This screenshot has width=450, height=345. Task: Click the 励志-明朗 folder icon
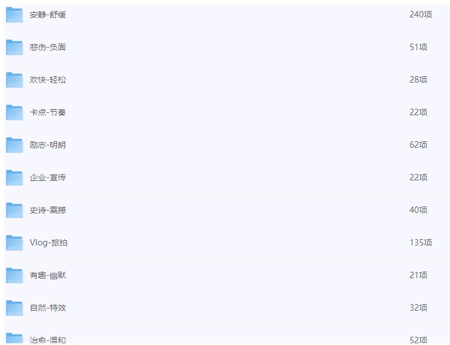[x=15, y=145]
